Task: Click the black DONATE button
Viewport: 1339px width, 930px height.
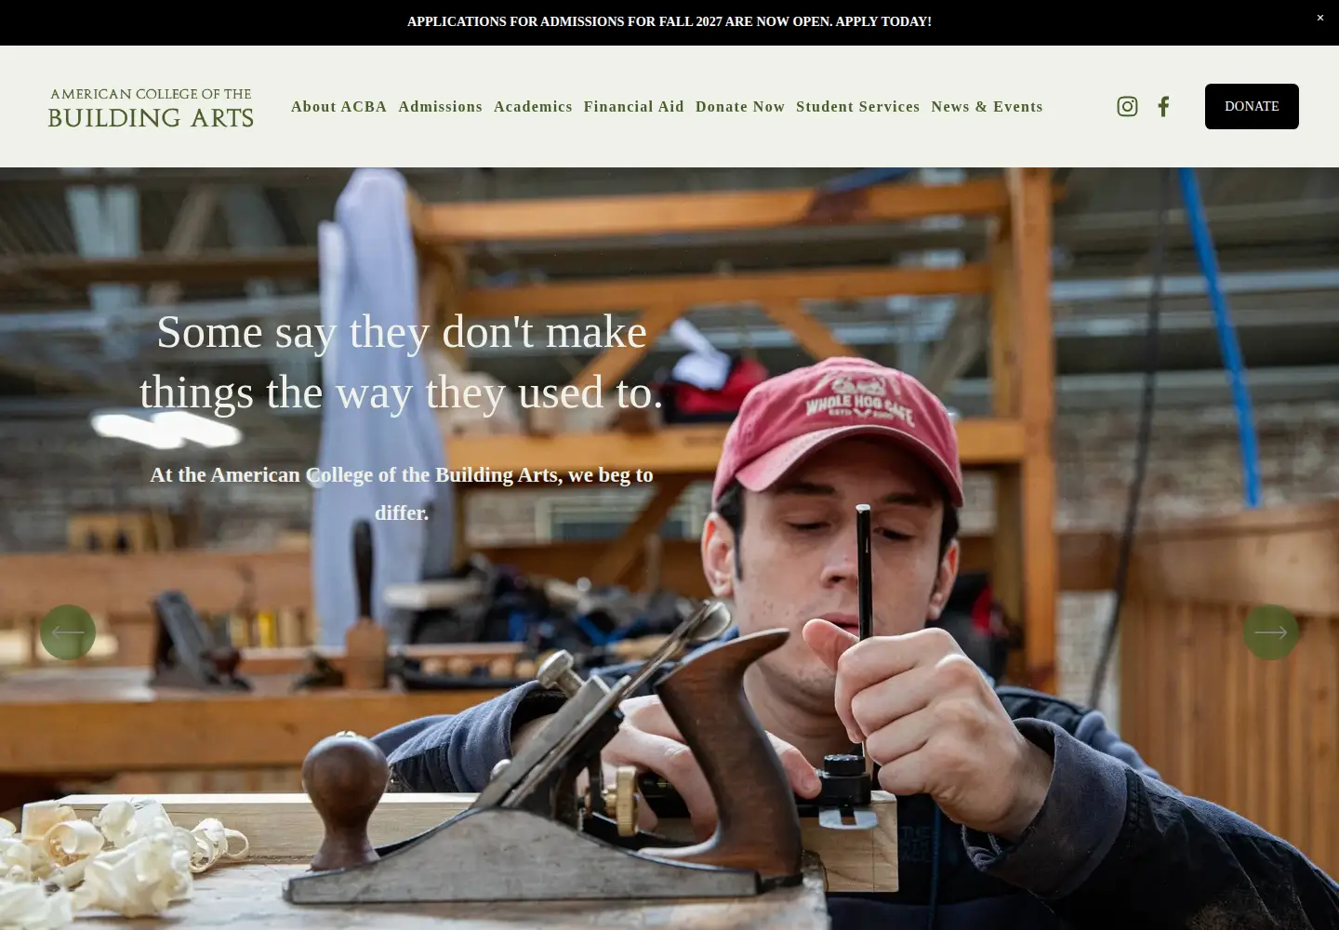Action: [x=1252, y=106]
